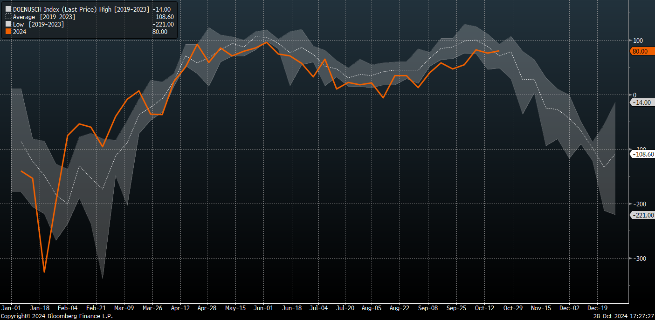The width and height of the screenshot is (655, 320).
Task: Click the Bloomberg Finance L.P. copyright text
Action: tap(56, 316)
